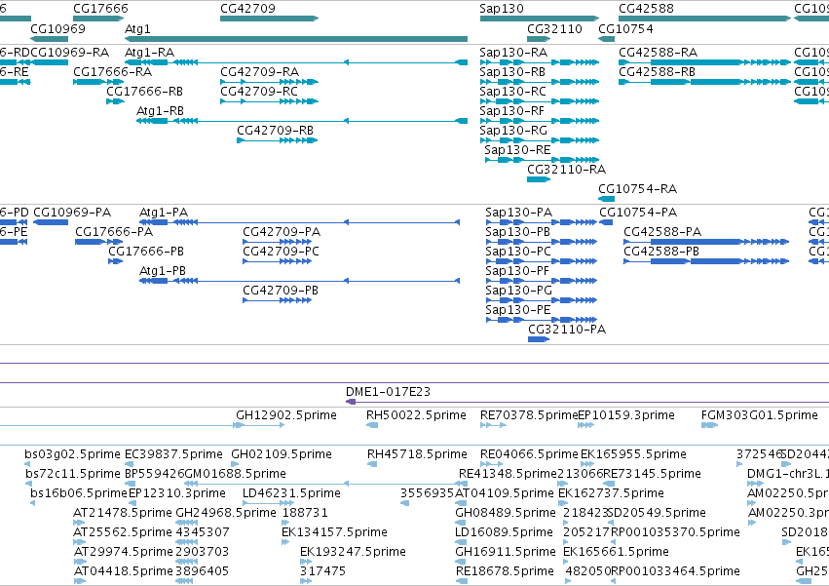Open protein CG17666-PB
Viewport: 829px width, 586px height.
point(115,261)
